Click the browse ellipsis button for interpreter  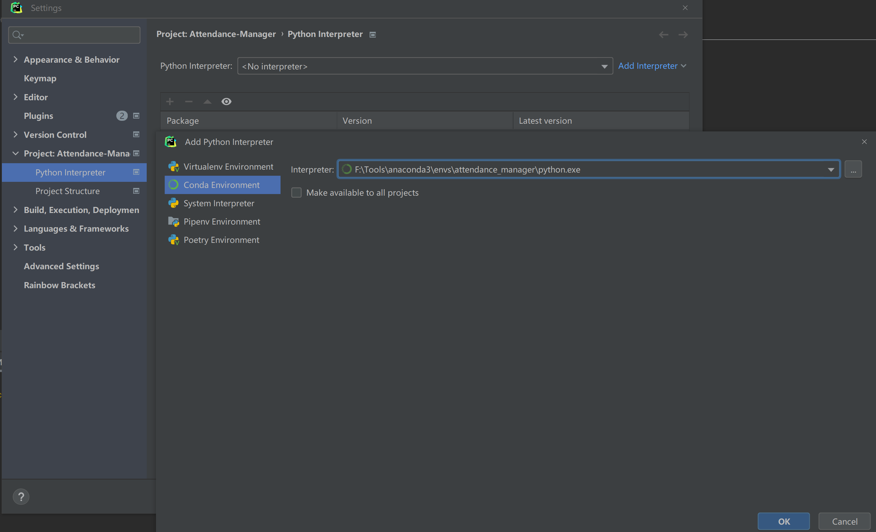(853, 169)
